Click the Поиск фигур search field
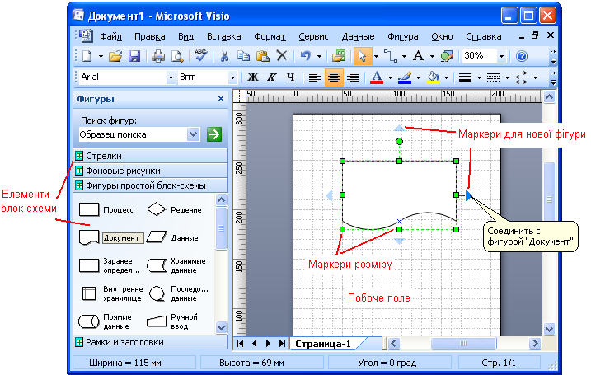This screenshot has height=375, width=591. (133, 134)
